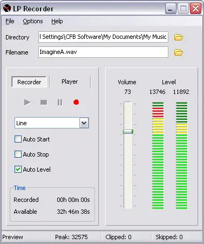Click the Volume slider thumb
Viewport: 204px width, 244px height.
128,131
